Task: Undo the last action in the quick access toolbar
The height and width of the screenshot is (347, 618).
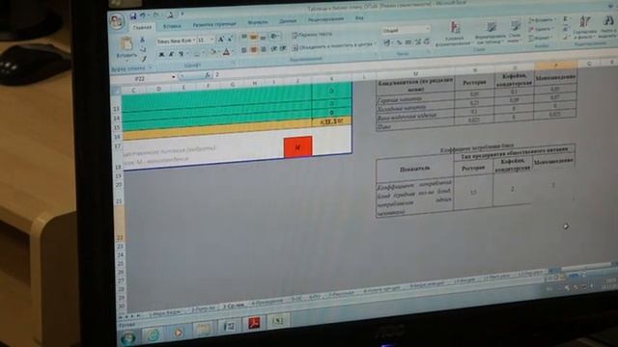Action: 143,15
